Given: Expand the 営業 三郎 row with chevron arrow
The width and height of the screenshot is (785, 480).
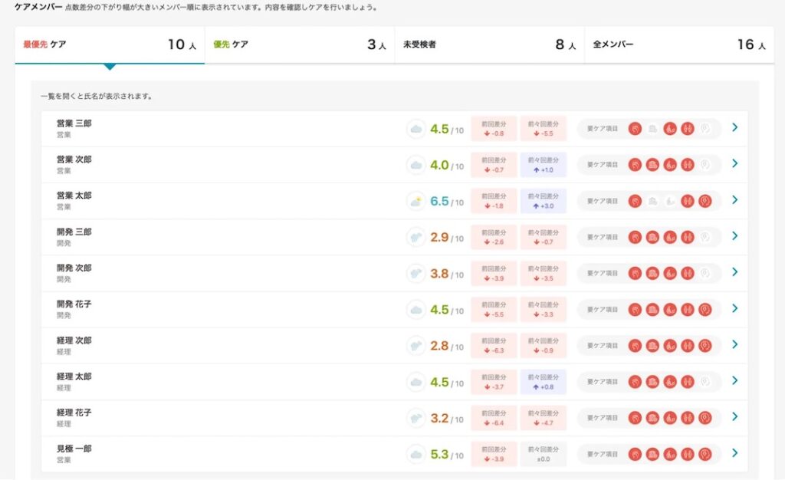Looking at the screenshot, I should tap(734, 127).
